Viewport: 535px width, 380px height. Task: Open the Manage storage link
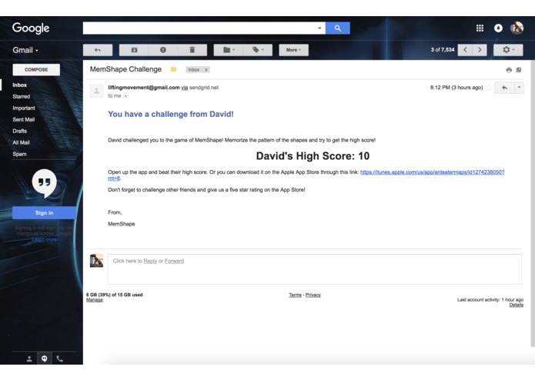click(95, 300)
